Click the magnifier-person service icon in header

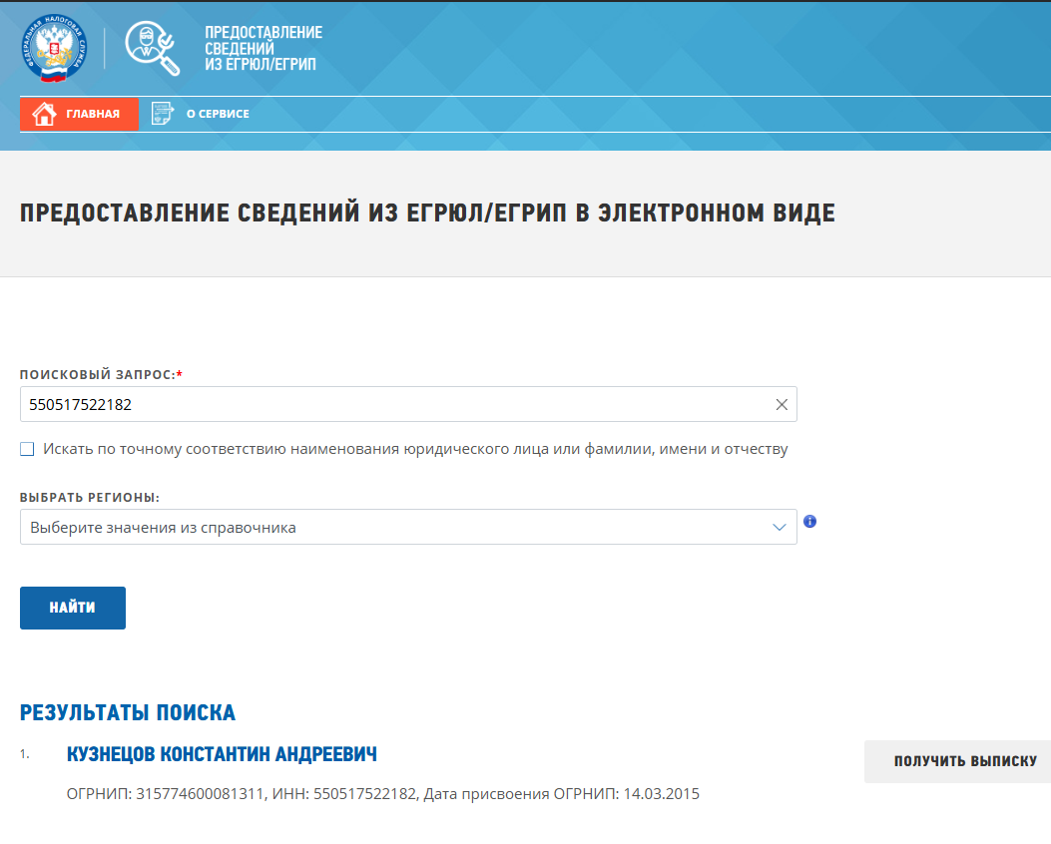click(153, 48)
